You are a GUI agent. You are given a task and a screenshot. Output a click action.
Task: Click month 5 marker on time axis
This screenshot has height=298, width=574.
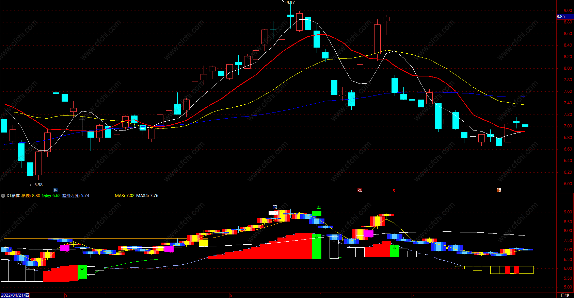(66, 296)
